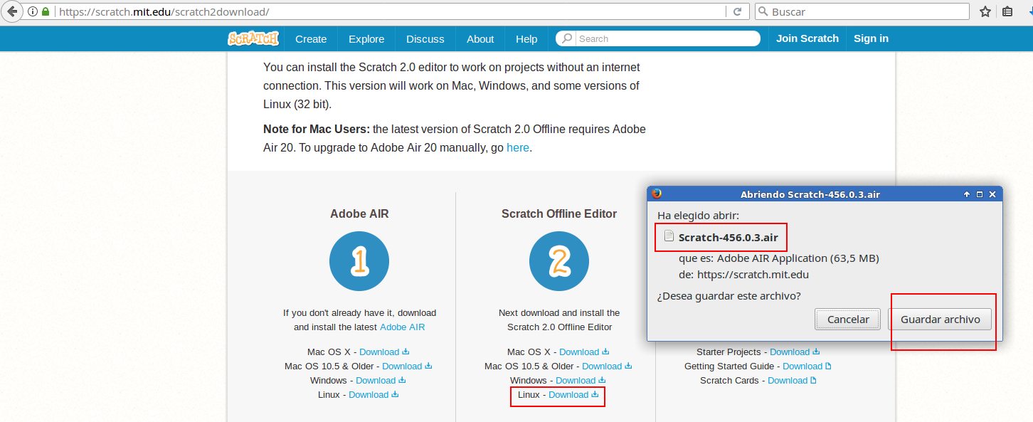Click the 'Abriendo Scratch-456.0.3.air' title bar
The width and height of the screenshot is (1033, 422).
(x=810, y=194)
